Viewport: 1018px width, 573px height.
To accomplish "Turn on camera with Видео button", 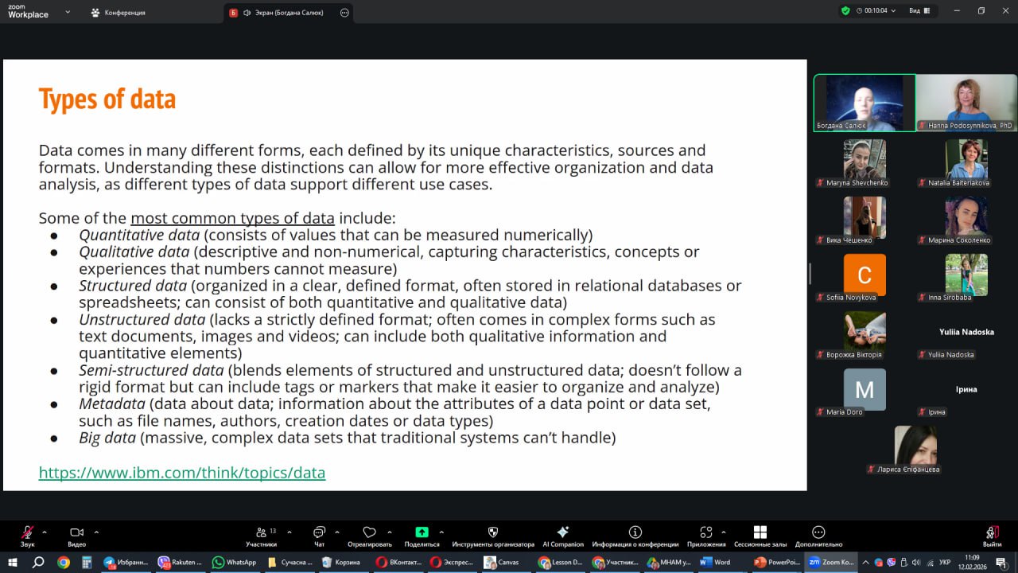I will 76,533.
